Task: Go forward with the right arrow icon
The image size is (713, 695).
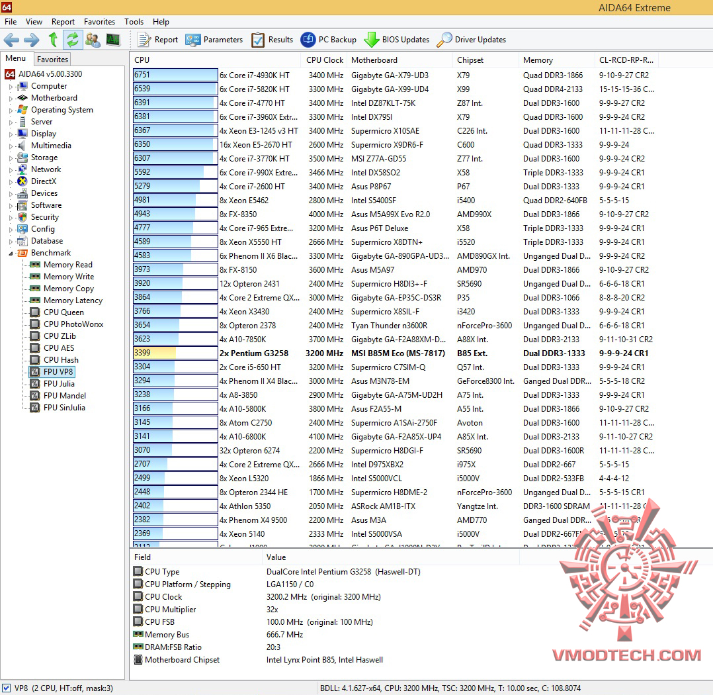Action: (31, 40)
